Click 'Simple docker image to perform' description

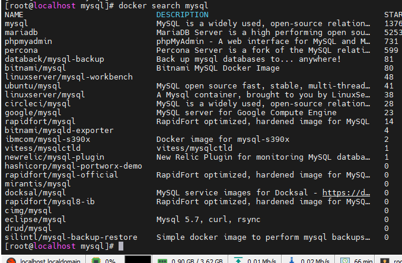263,237
